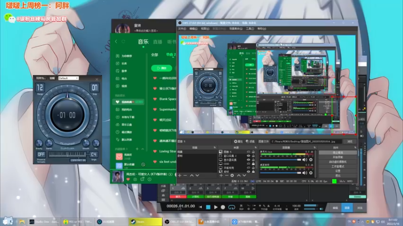Click Play in Studio One transport bar

[216, 207]
